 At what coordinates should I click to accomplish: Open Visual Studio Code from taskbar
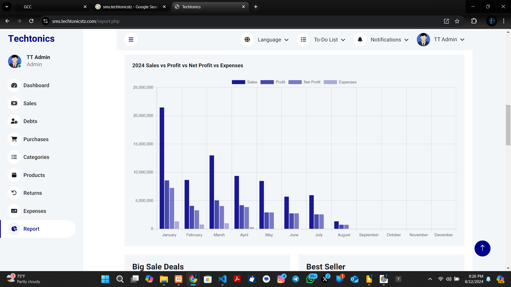click(222, 279)
